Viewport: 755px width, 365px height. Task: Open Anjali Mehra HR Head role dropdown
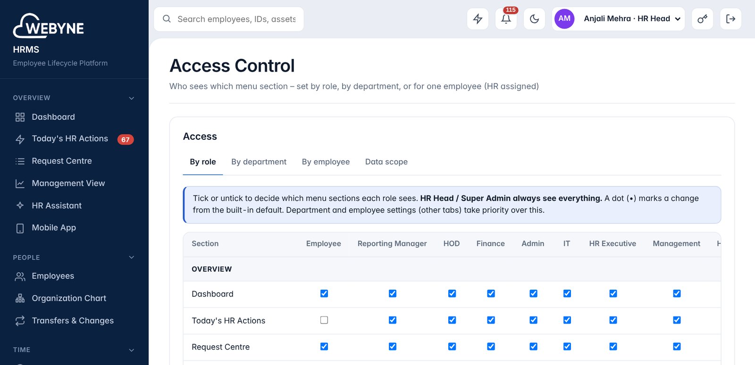pos(632,19)
